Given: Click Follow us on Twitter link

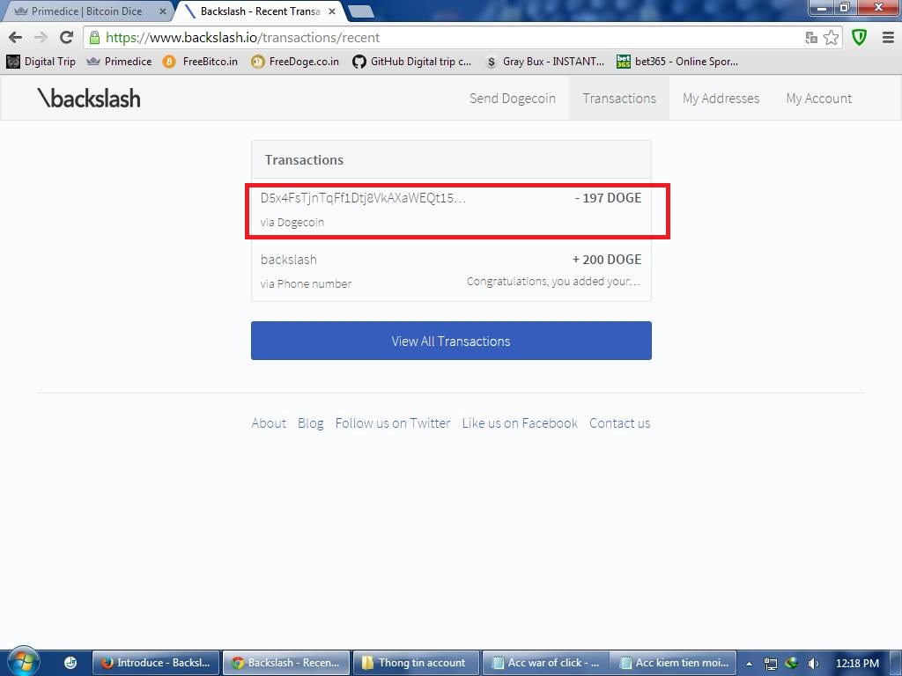Looking at the screenshot, I should (393, 423).
